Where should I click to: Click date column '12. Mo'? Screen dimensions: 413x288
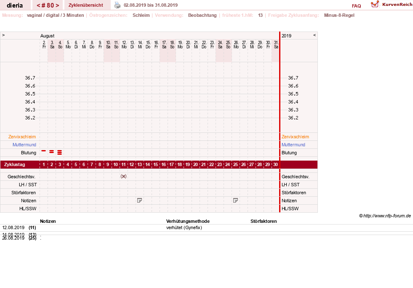[x=124, y=45]
